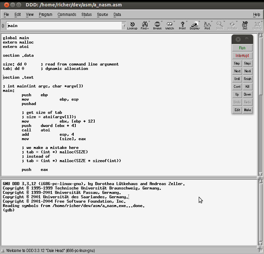Click the 'push eax' source line
Image resolution: width=264 pixels, height=254 pixels.
click(35, 170)
